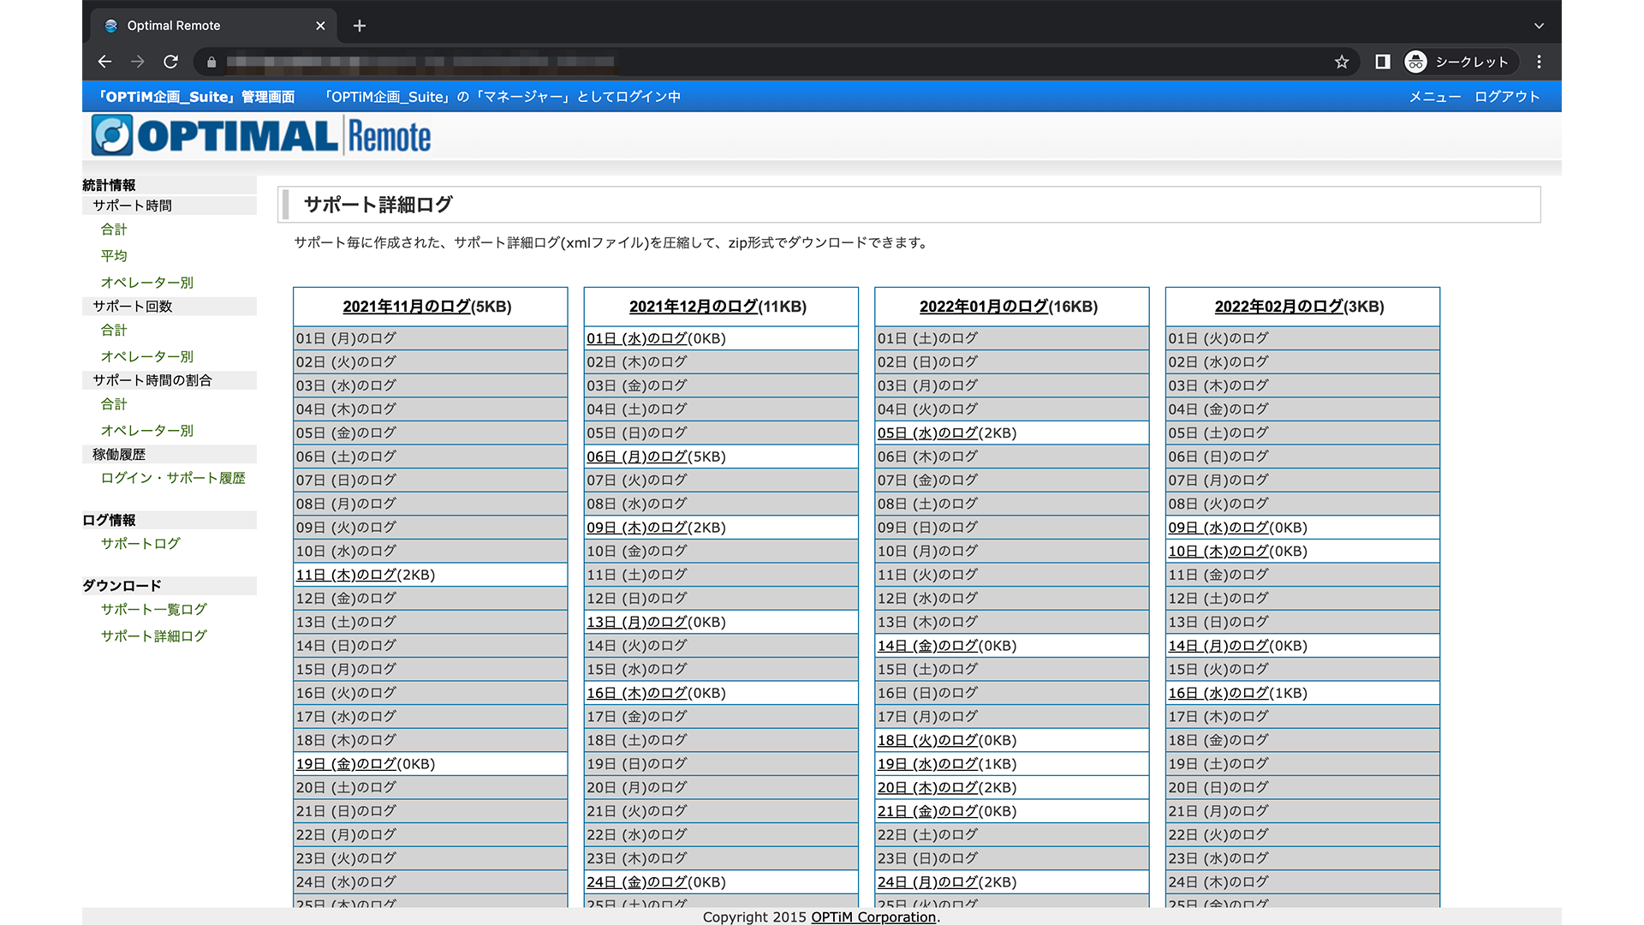Click inactive January 01日 (土)のログ row

pos(1011,338)
